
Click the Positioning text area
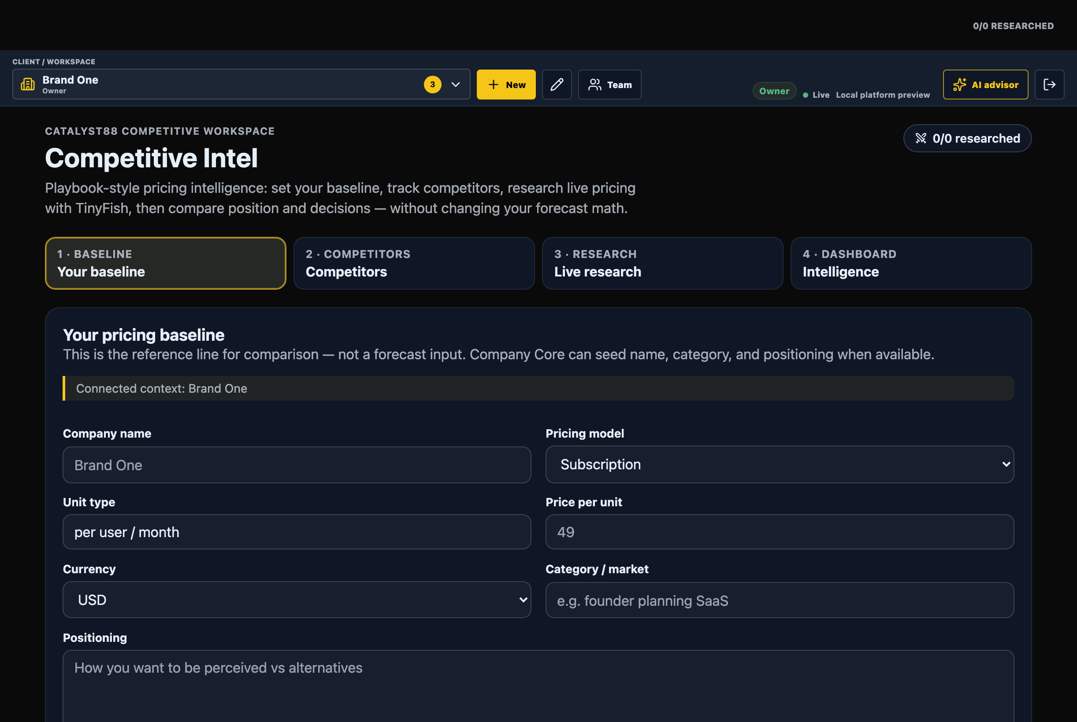click(538, 686)
